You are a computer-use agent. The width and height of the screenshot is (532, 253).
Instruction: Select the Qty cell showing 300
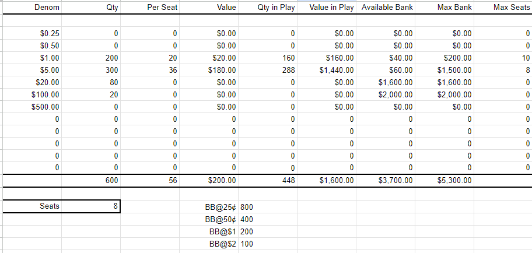pos(91,70)
